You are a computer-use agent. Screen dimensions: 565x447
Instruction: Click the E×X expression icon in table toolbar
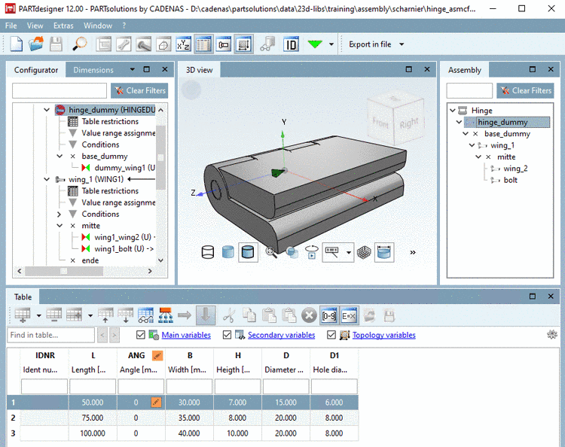(349, 315)
